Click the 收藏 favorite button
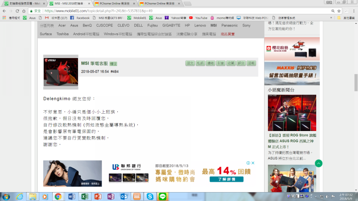The image size is (358, 201). click(231, 63)
